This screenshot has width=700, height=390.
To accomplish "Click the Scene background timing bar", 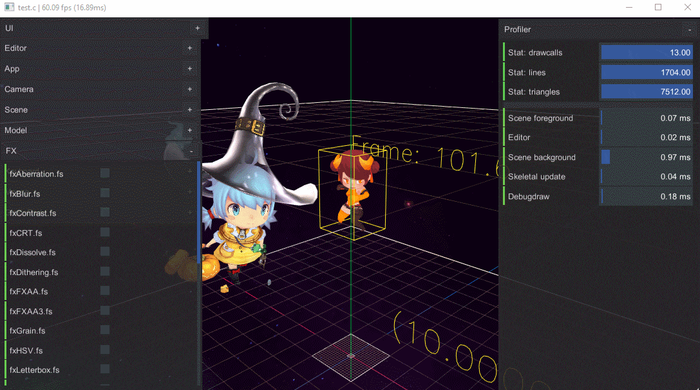I will pos(647,157).
